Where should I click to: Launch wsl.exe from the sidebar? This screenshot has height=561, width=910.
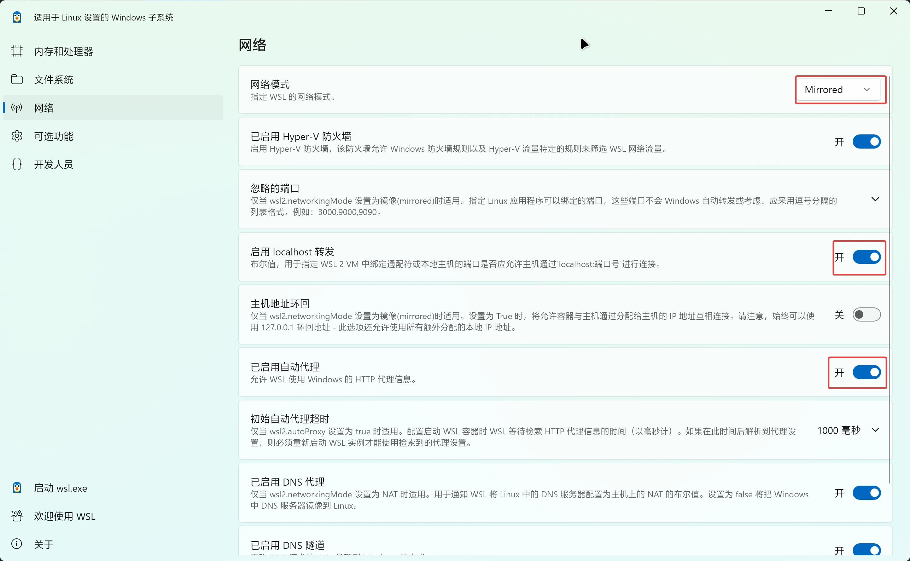coord(113,488)
